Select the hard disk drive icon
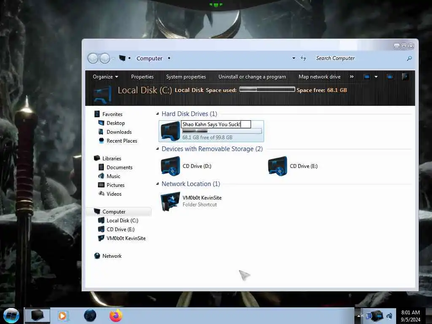 coord(170,131)
